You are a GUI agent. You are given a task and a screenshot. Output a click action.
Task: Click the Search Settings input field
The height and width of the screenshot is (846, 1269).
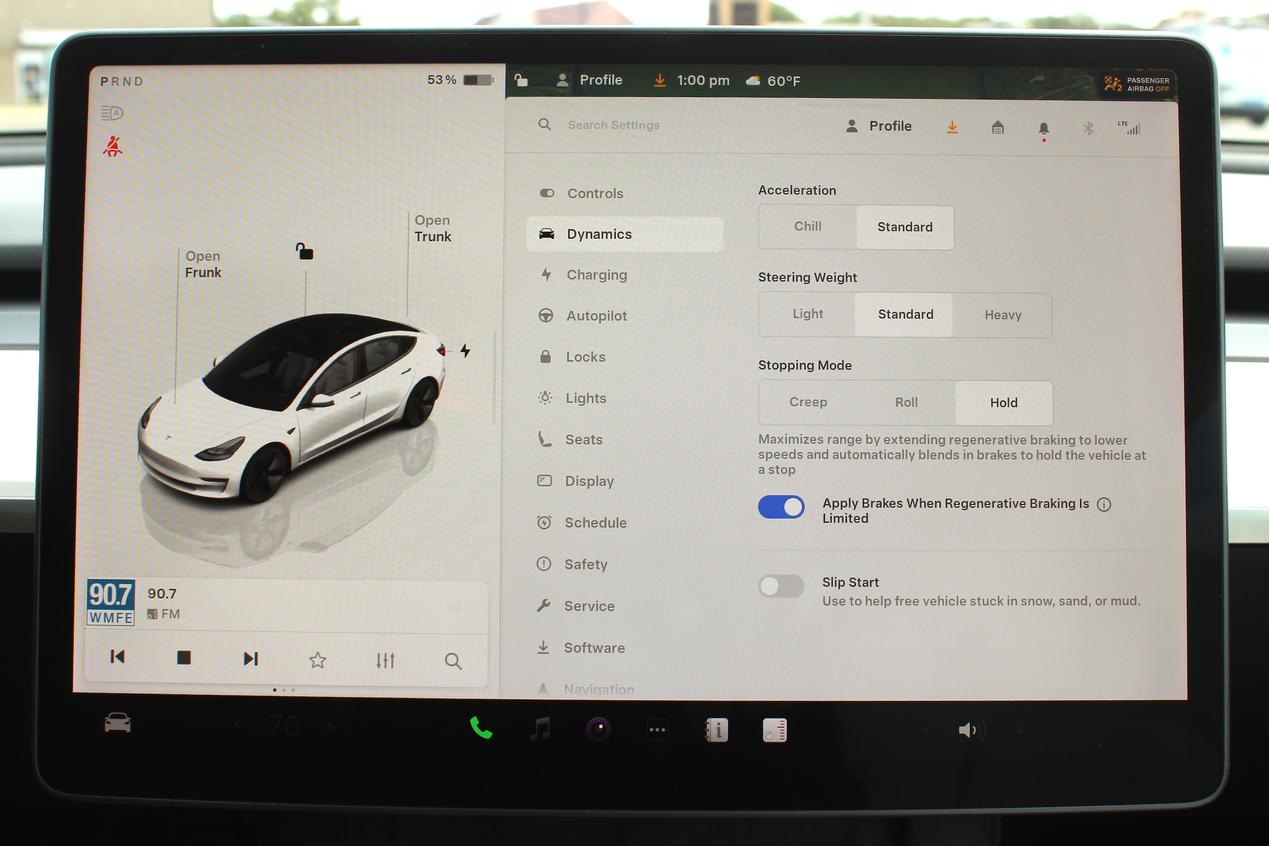tap(614, 125)
